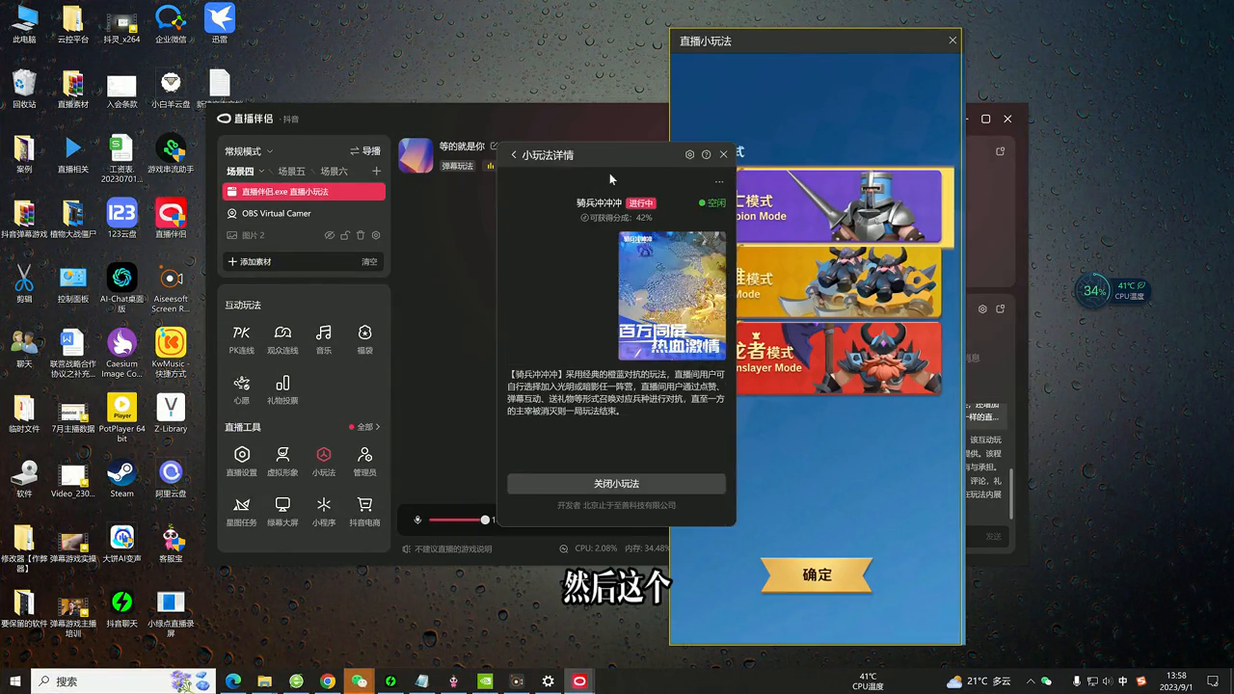Screen dimensions: 1234x694
Task: Open 虚拟形象 virtual avatar tool
Action: [x=282, y=461]
